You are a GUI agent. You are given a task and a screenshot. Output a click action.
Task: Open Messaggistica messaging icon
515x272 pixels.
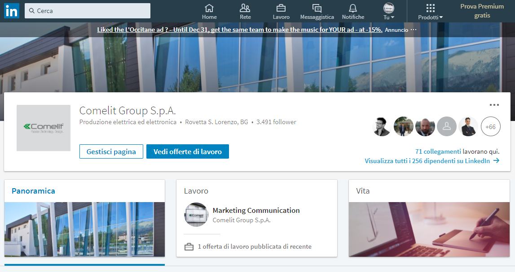point(317,8)
